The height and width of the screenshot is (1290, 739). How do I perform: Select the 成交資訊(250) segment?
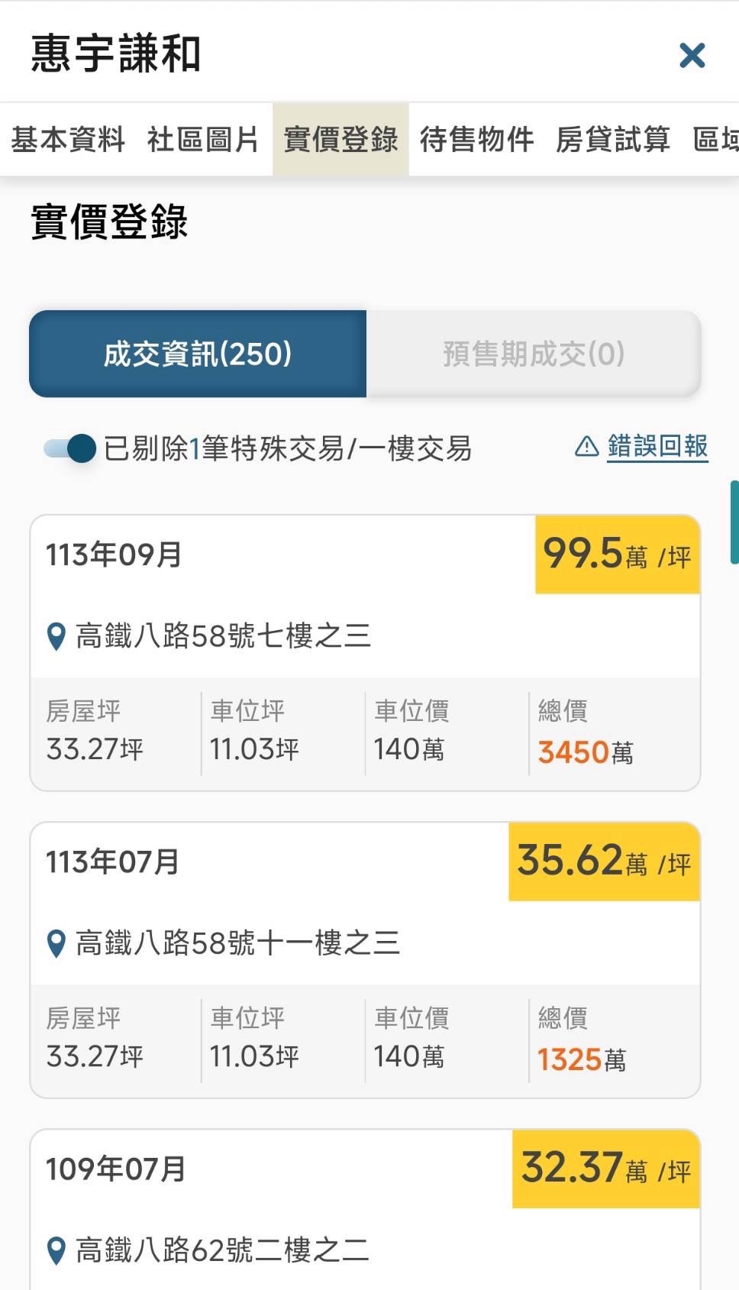click(198, 354)
